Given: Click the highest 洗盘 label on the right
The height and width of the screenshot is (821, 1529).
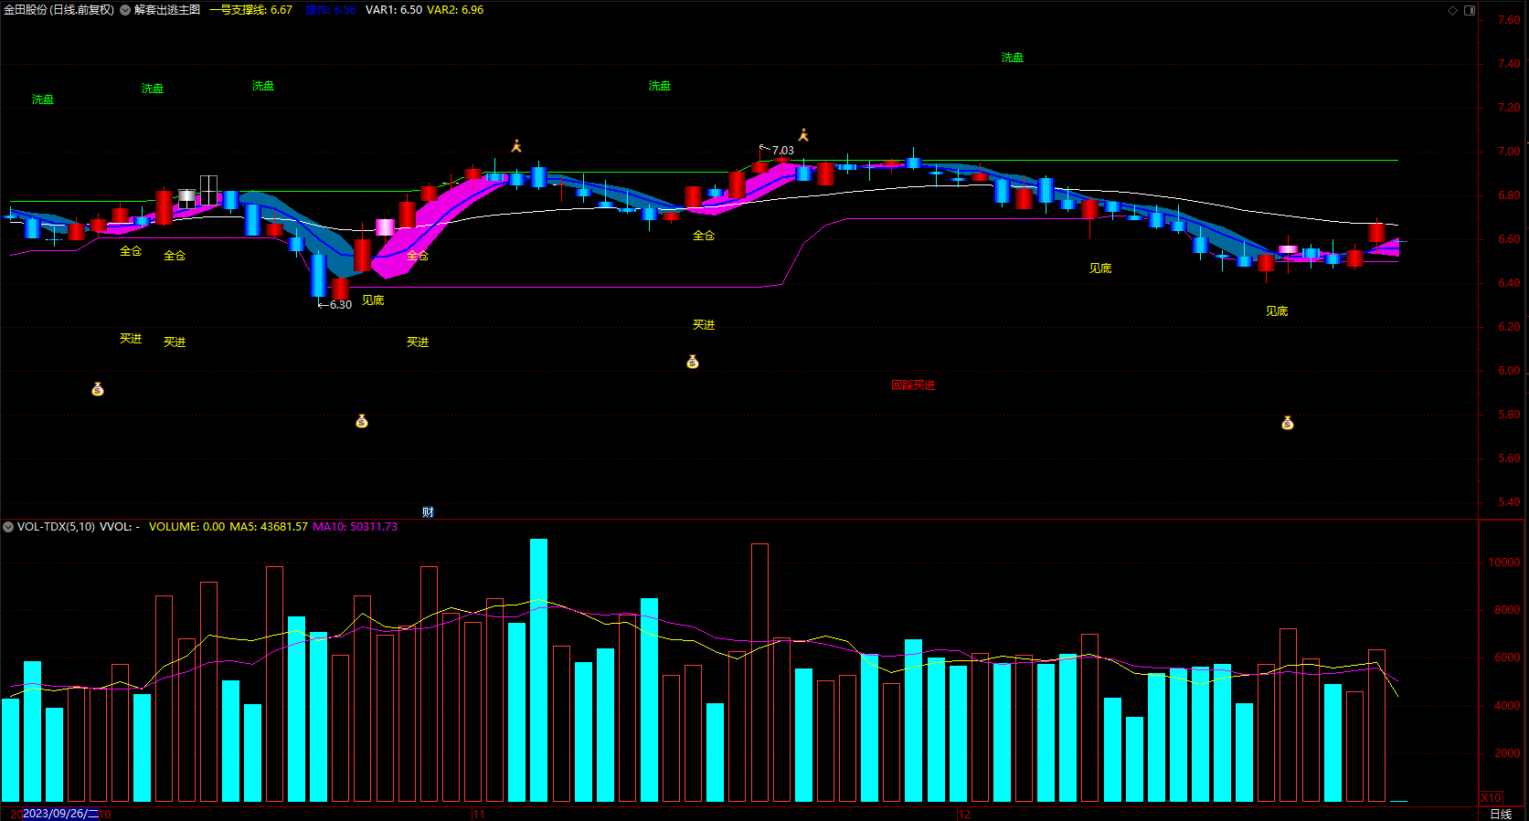Looking at the screenshot, I should 1013,58.
